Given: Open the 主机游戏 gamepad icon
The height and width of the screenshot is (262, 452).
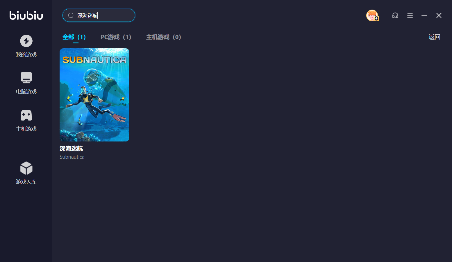Looking at the screenshot, I should [x=26, y=115].
